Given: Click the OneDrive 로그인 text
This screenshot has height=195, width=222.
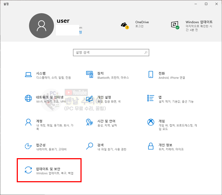Looking at the screenshot, I should (139, 26).
